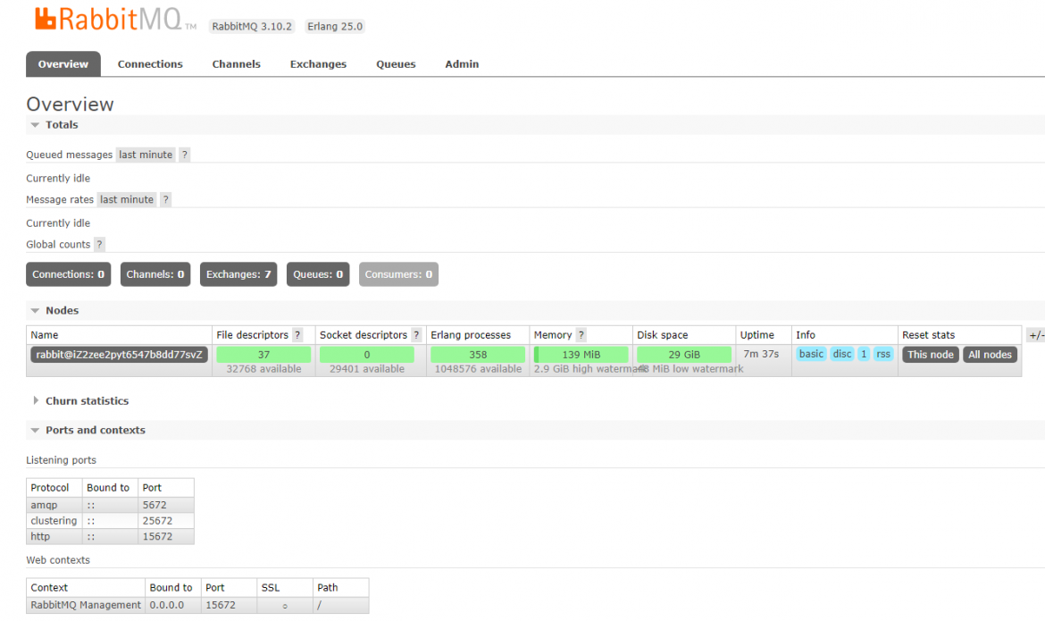Viewport: 1045px width, 621px height.
Task: Click the SSL indicator for RabbitMQ Management
Action: (x=285, y=606)
